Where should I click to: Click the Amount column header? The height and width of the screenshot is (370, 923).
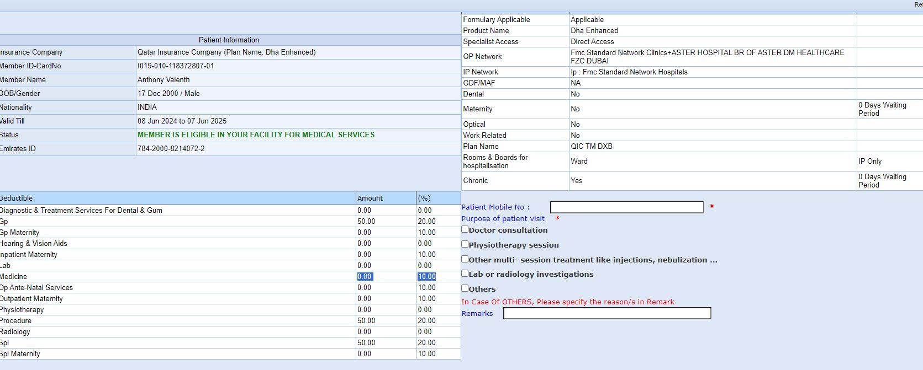click(x=370, y=199)
